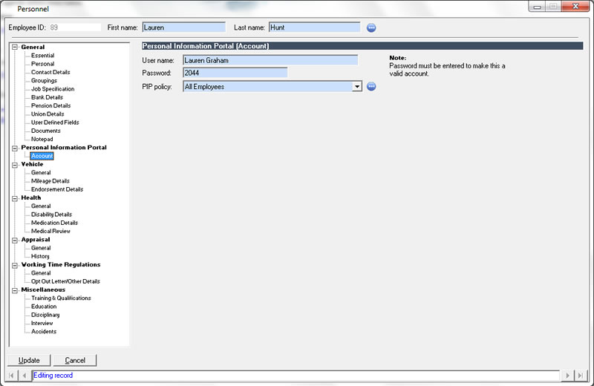Open Training & Qualifications section
The height and width of the screenshot is (386, 594).
pos(61,298)
